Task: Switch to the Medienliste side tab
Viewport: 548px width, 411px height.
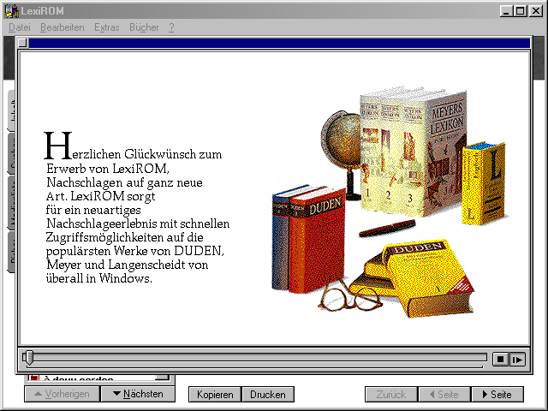Action: click(11, 203)
